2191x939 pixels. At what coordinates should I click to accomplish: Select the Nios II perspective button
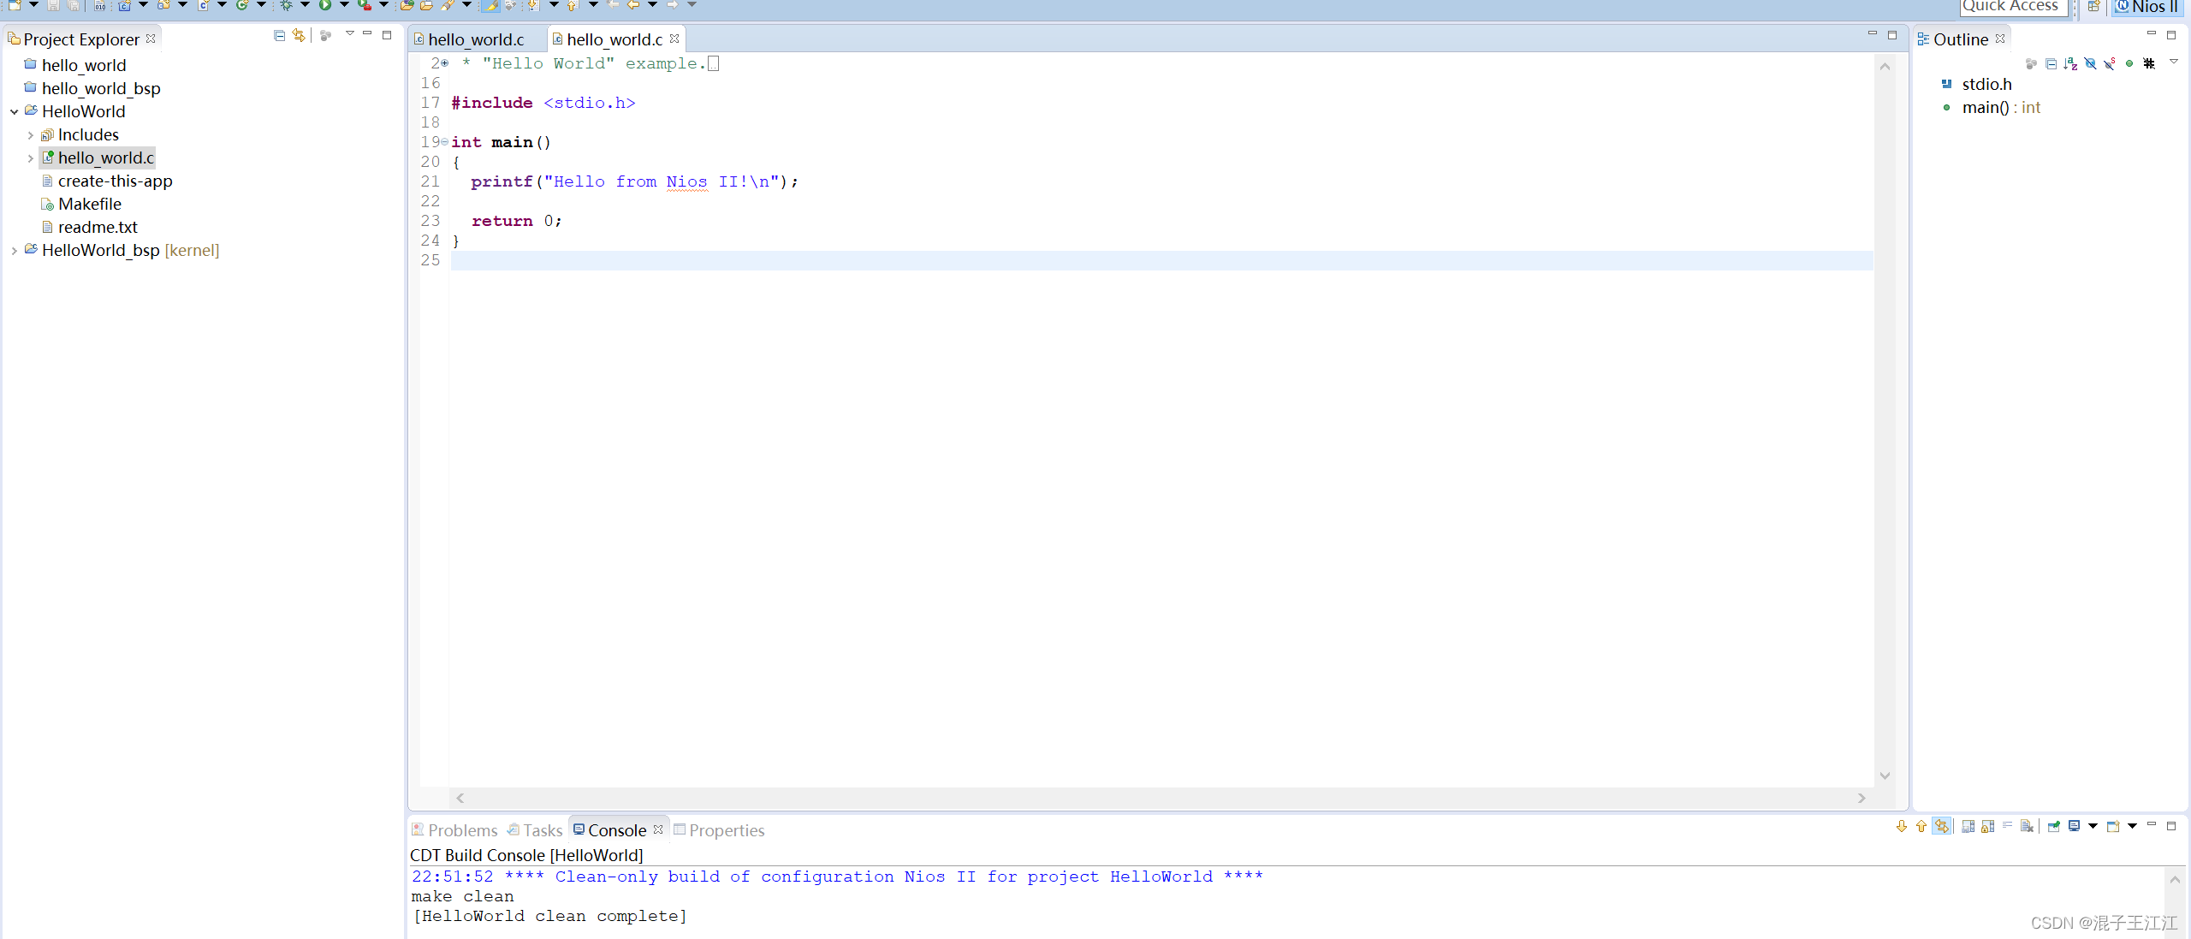(2148, 7)
